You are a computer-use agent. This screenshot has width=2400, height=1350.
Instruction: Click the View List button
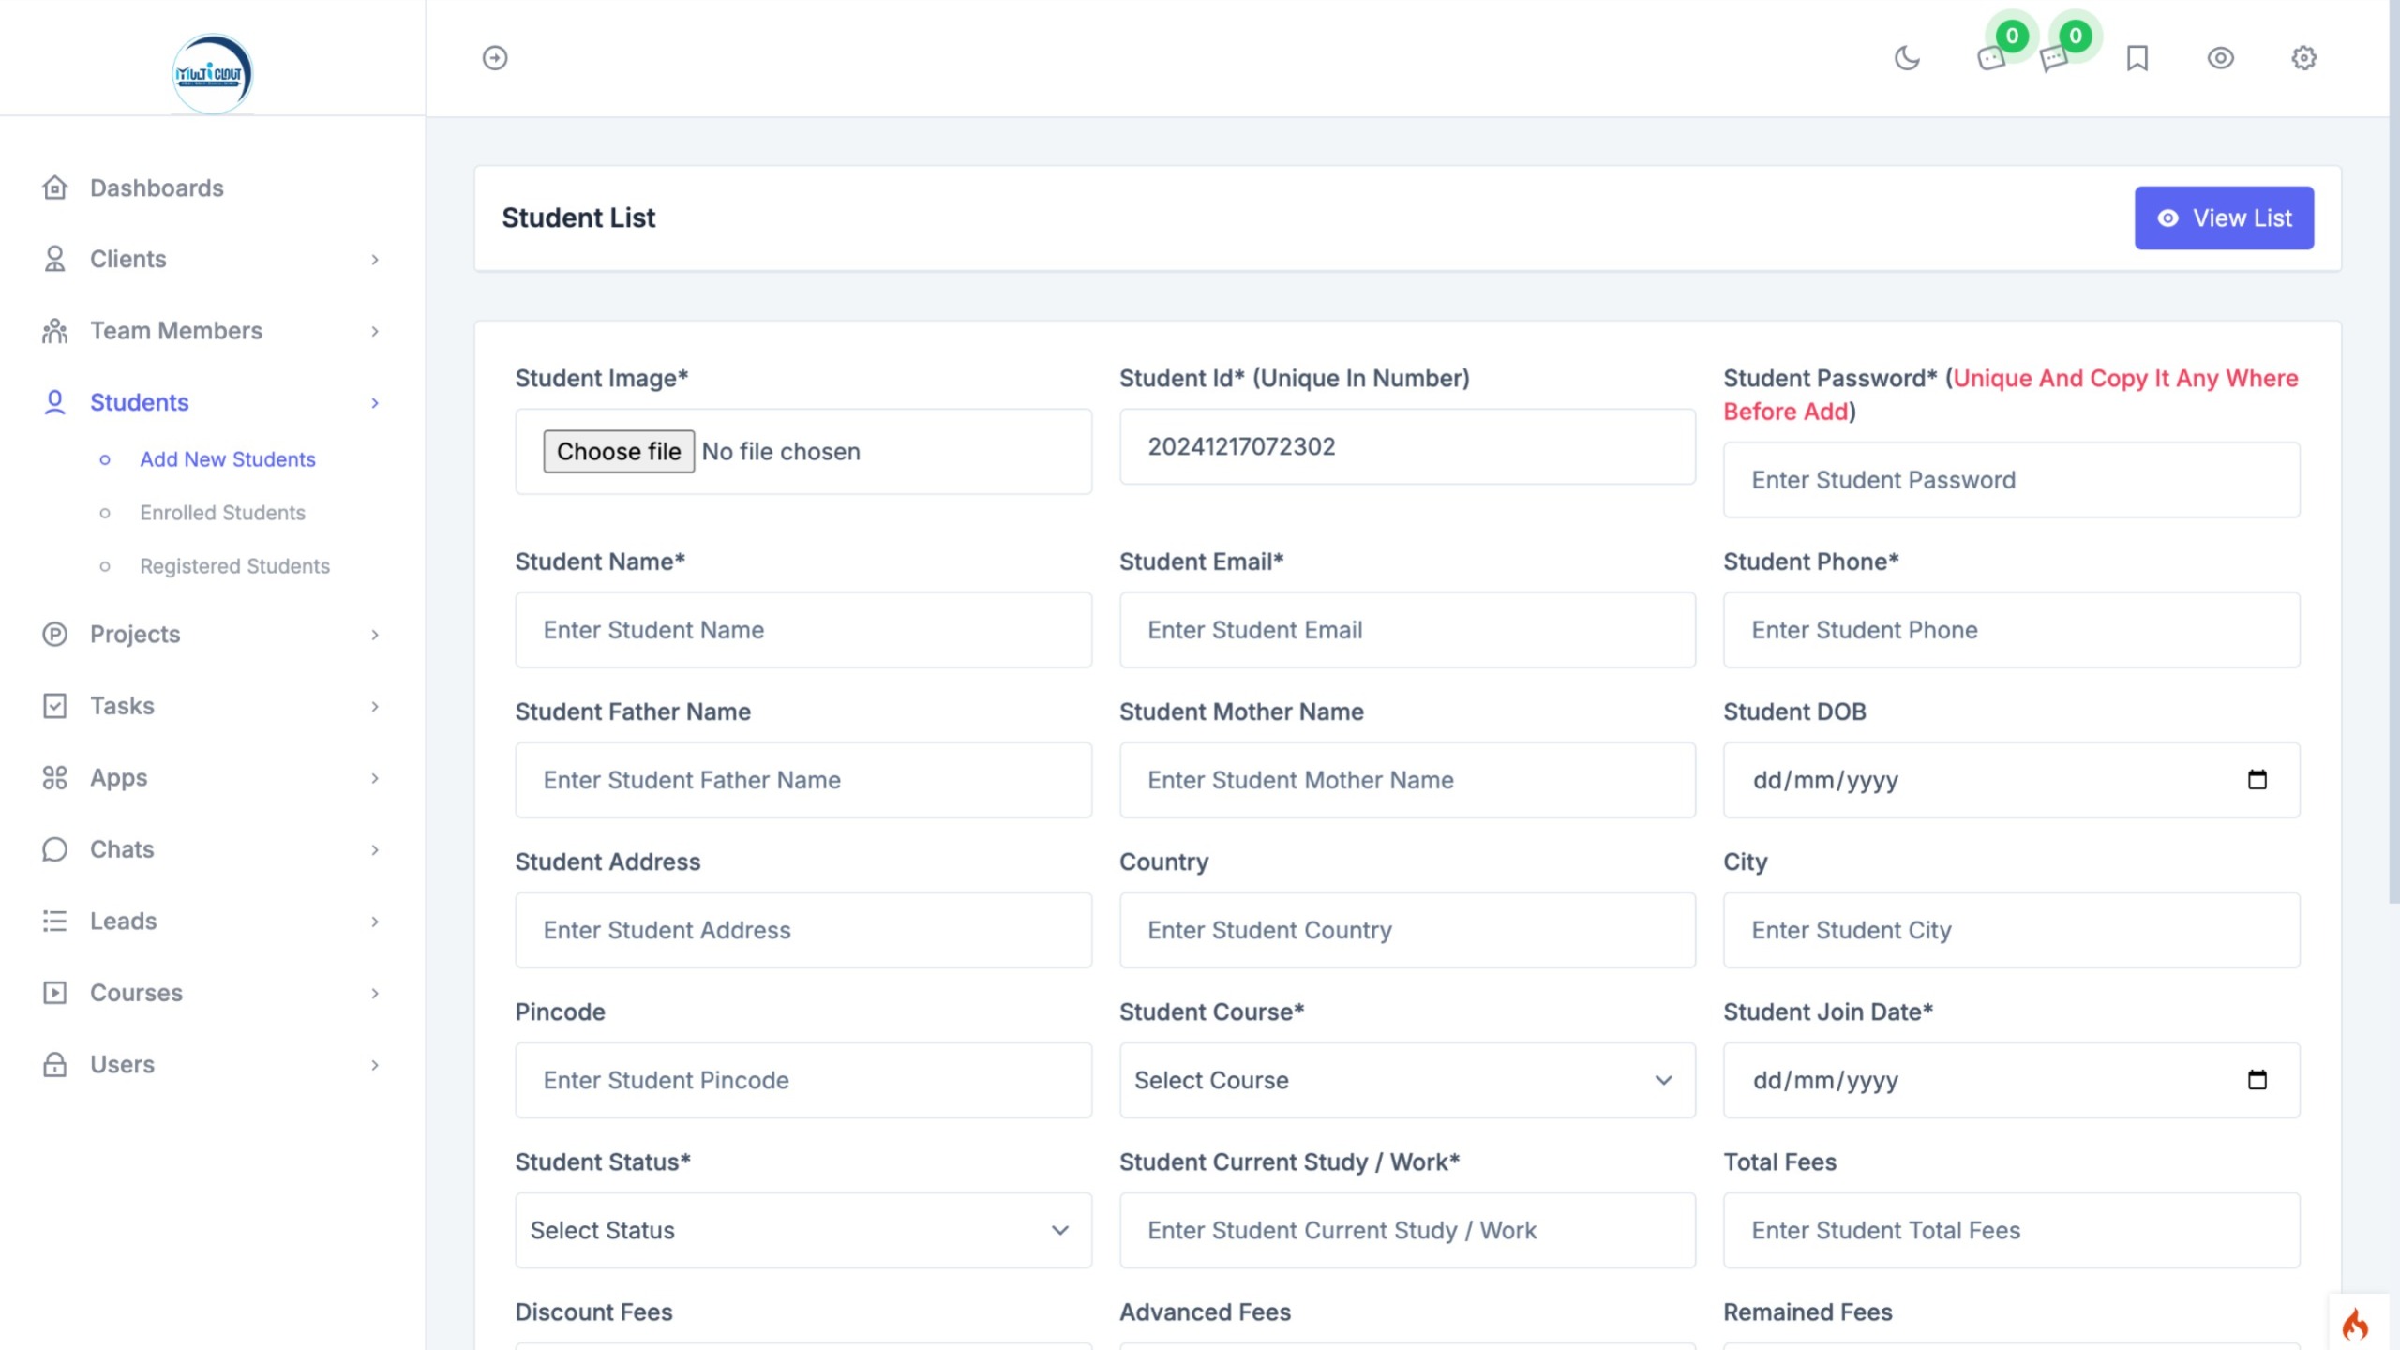point(2223,217)
